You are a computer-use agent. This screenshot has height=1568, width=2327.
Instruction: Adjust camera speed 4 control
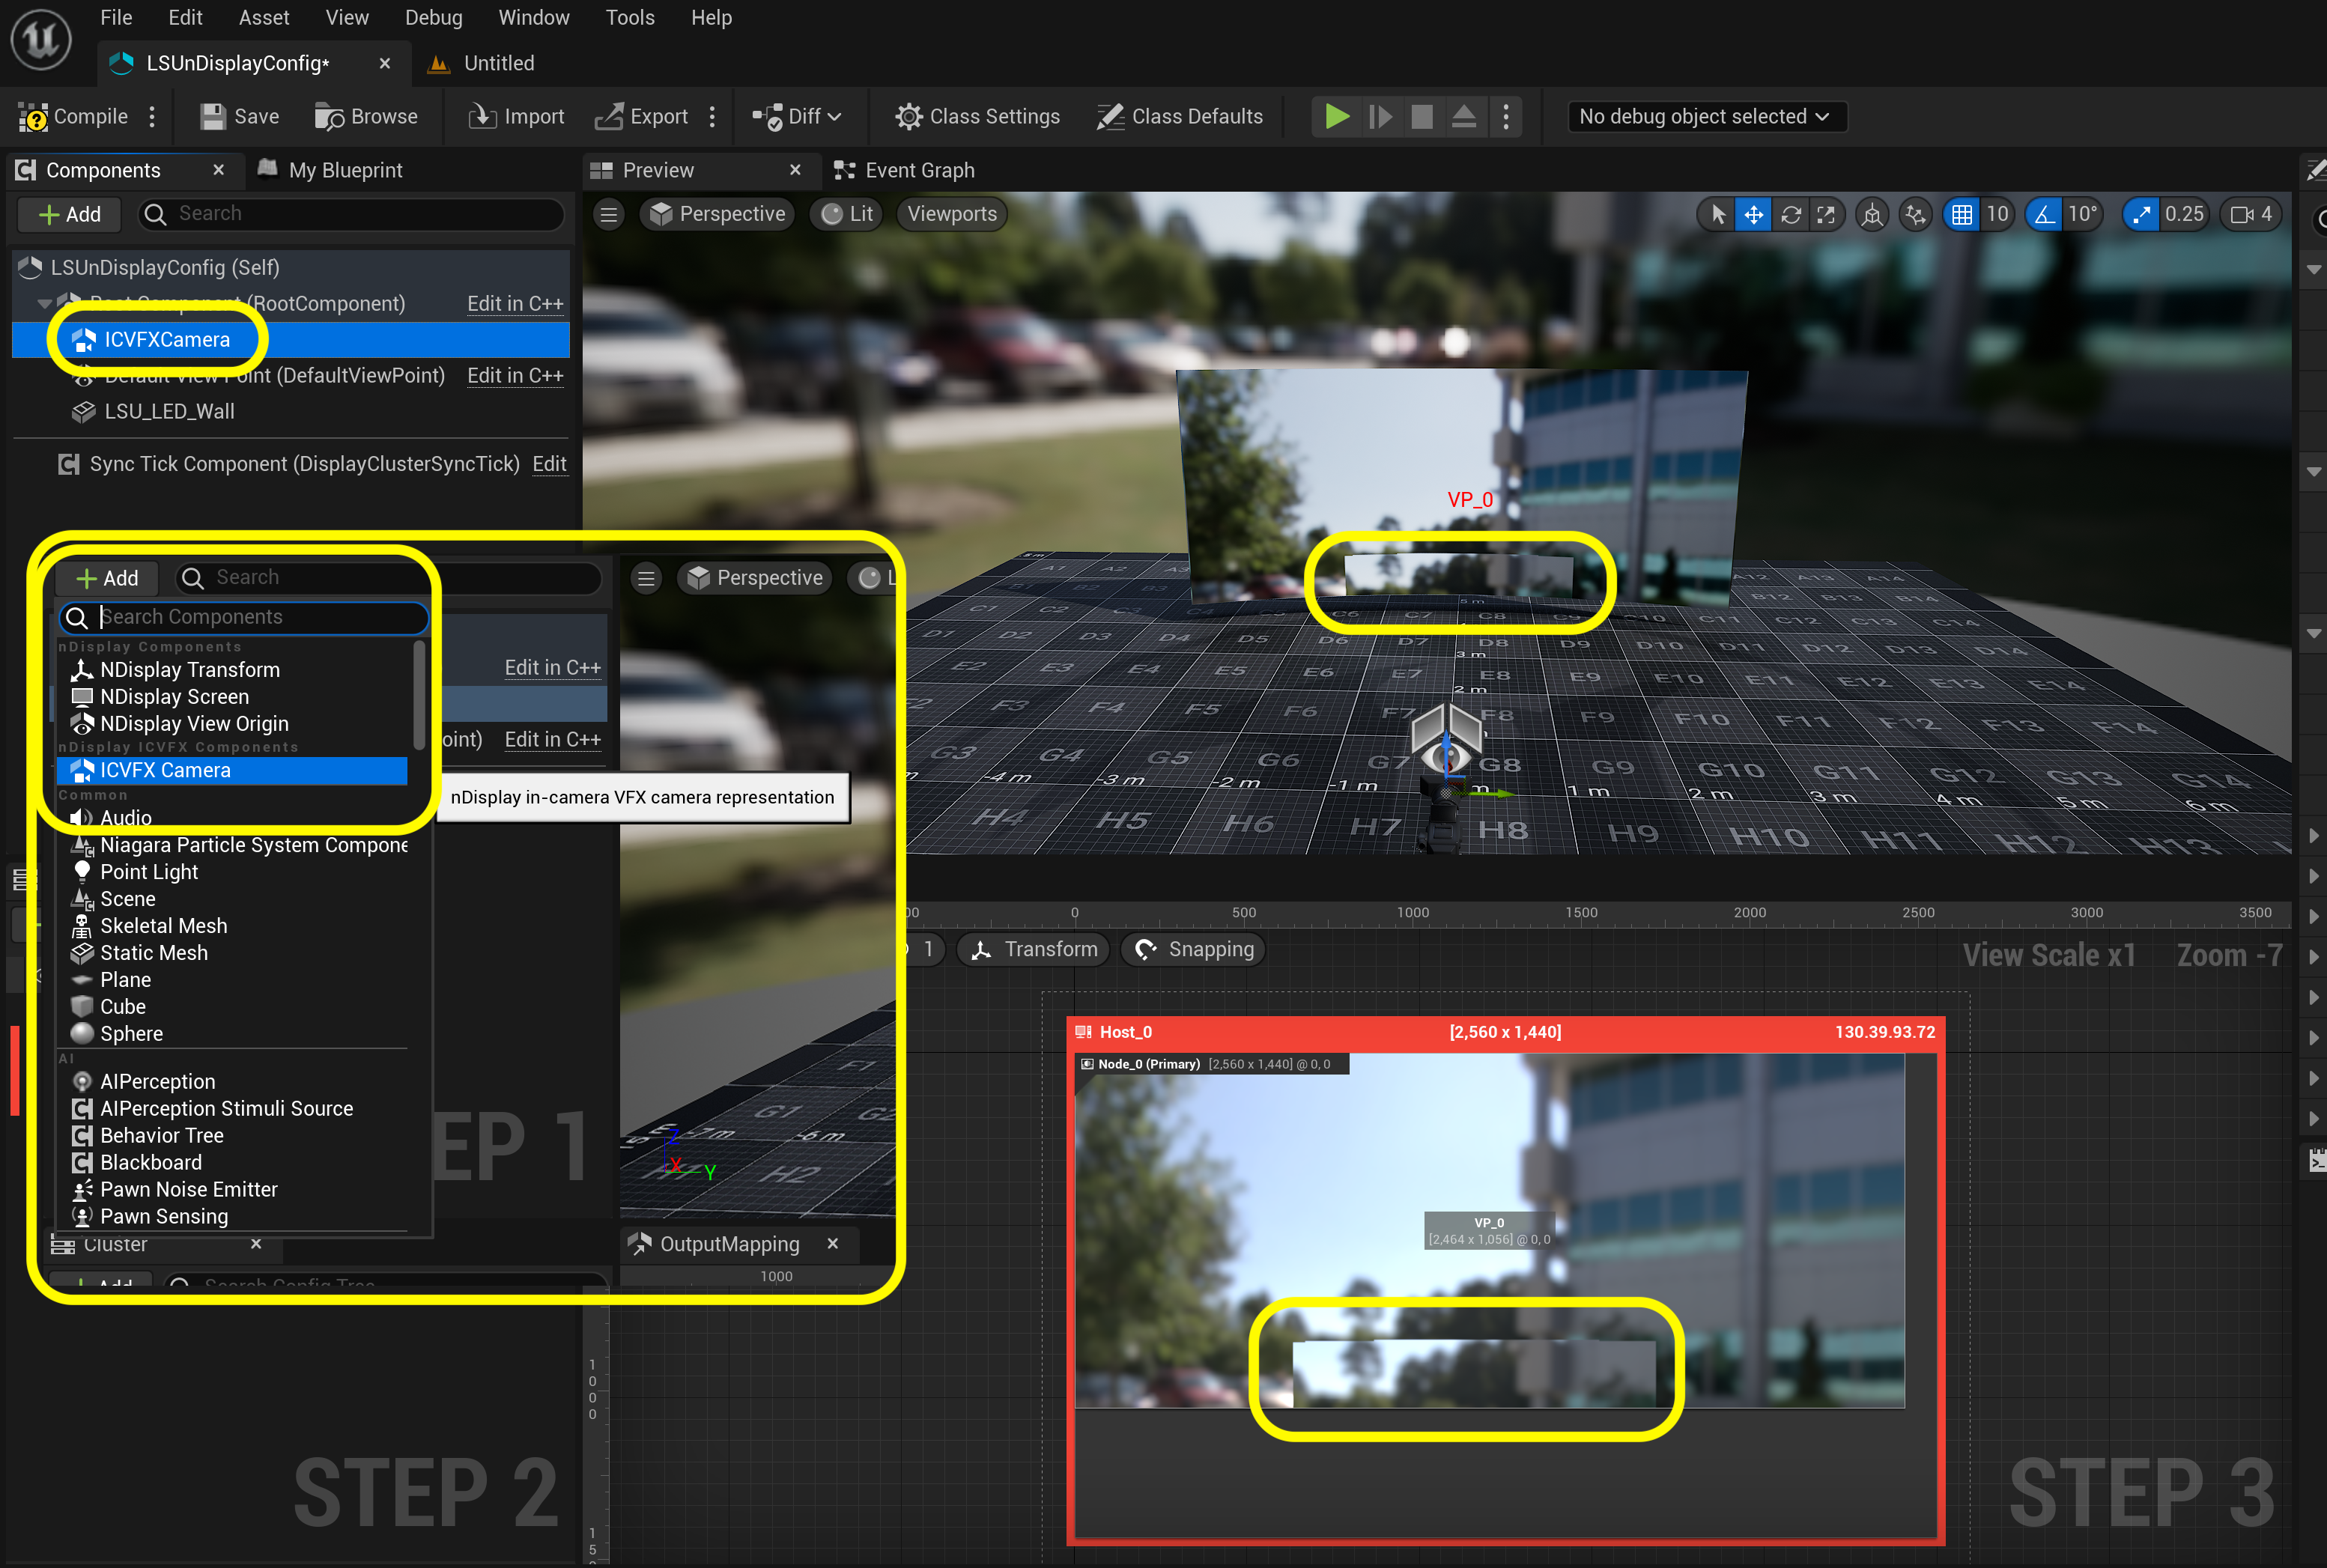[2251, 214]
